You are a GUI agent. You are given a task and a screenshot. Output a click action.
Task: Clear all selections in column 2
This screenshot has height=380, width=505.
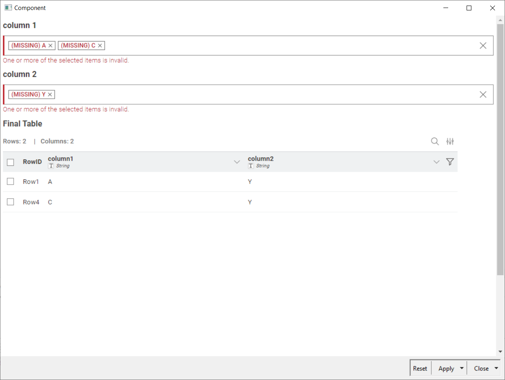click(x=483, y=95)
